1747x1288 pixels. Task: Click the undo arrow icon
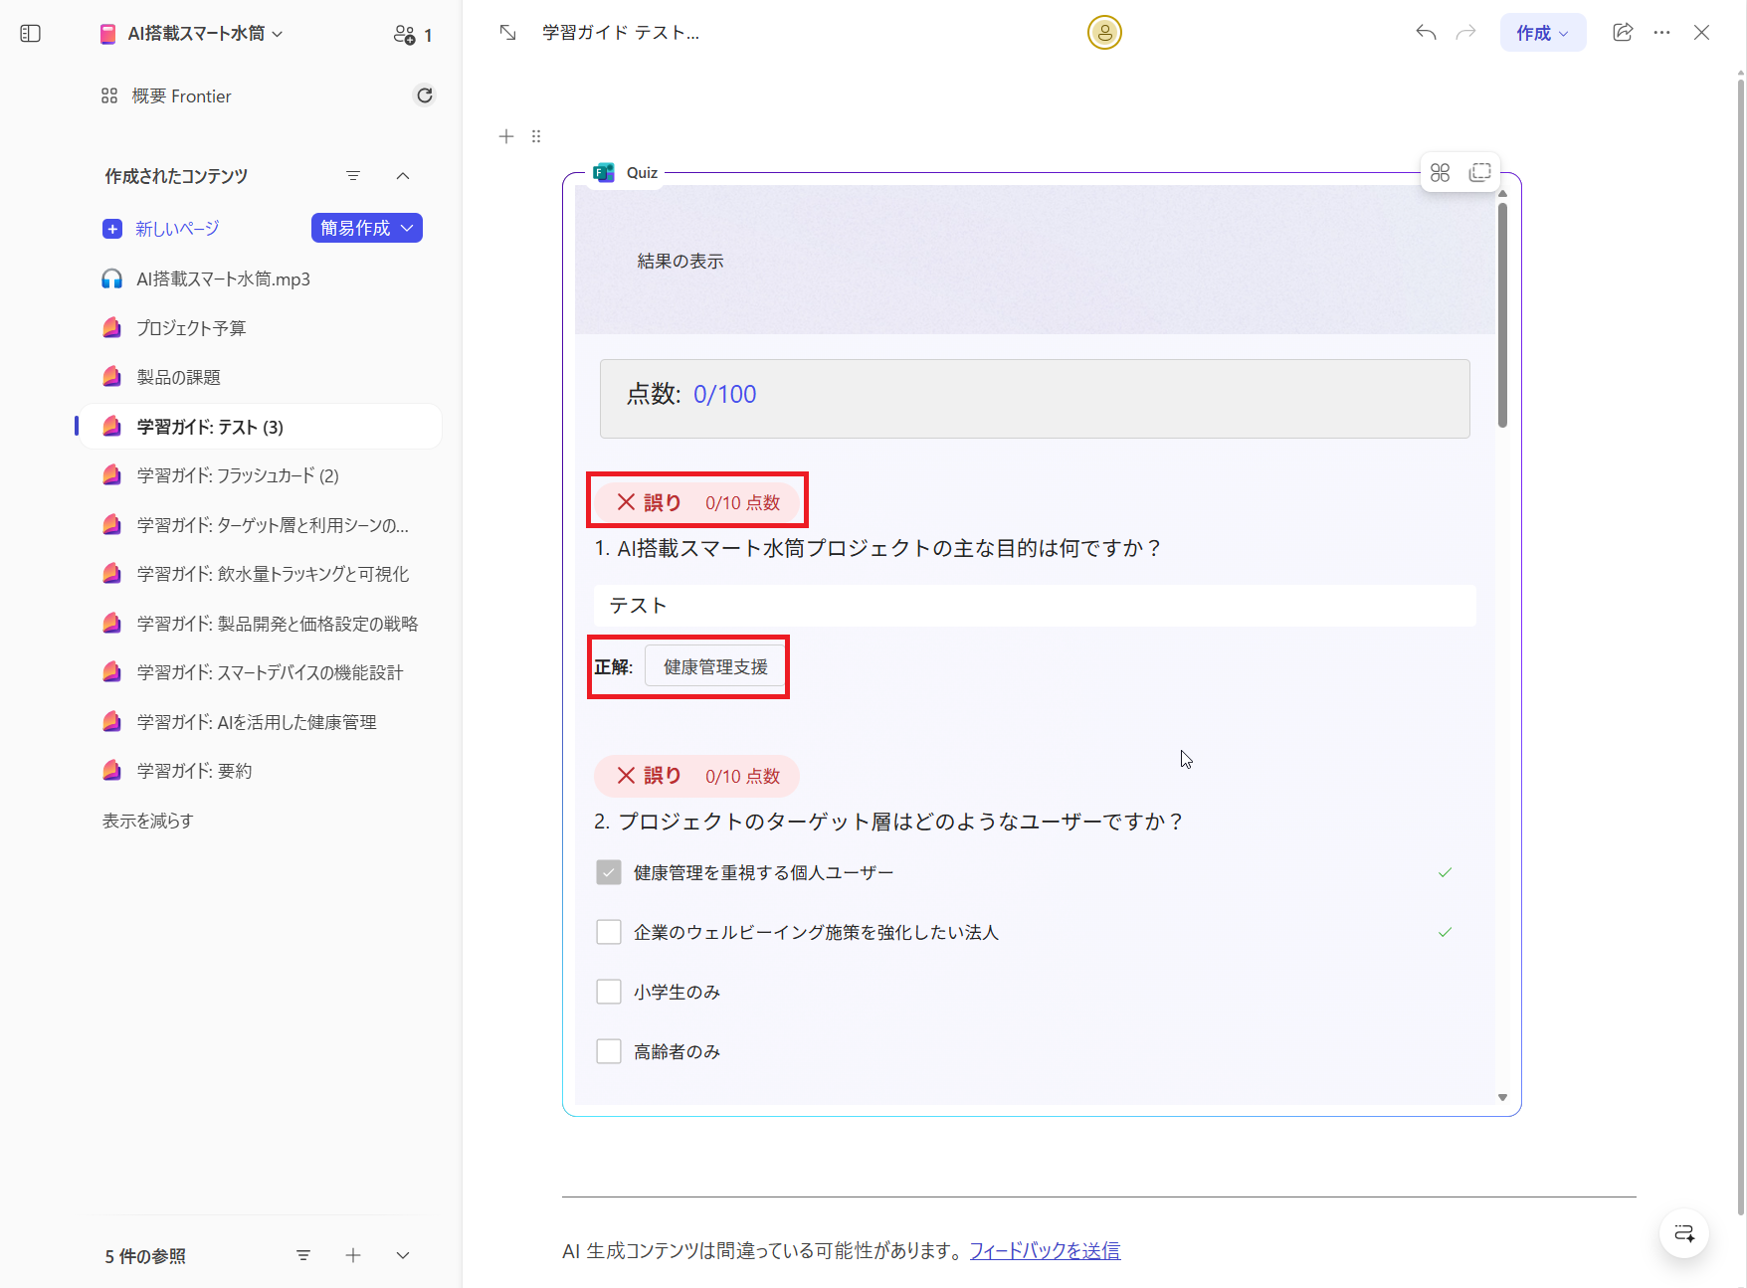click(x=1425, y=32)
